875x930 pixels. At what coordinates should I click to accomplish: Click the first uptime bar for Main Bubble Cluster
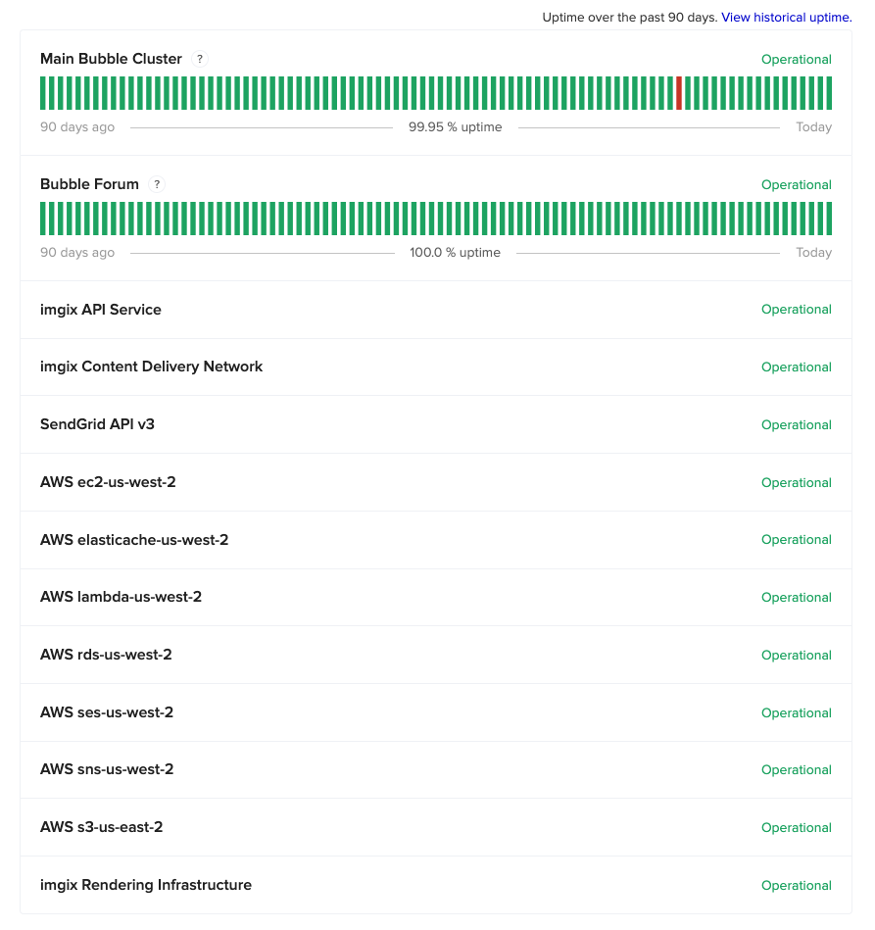click(43, 93)
